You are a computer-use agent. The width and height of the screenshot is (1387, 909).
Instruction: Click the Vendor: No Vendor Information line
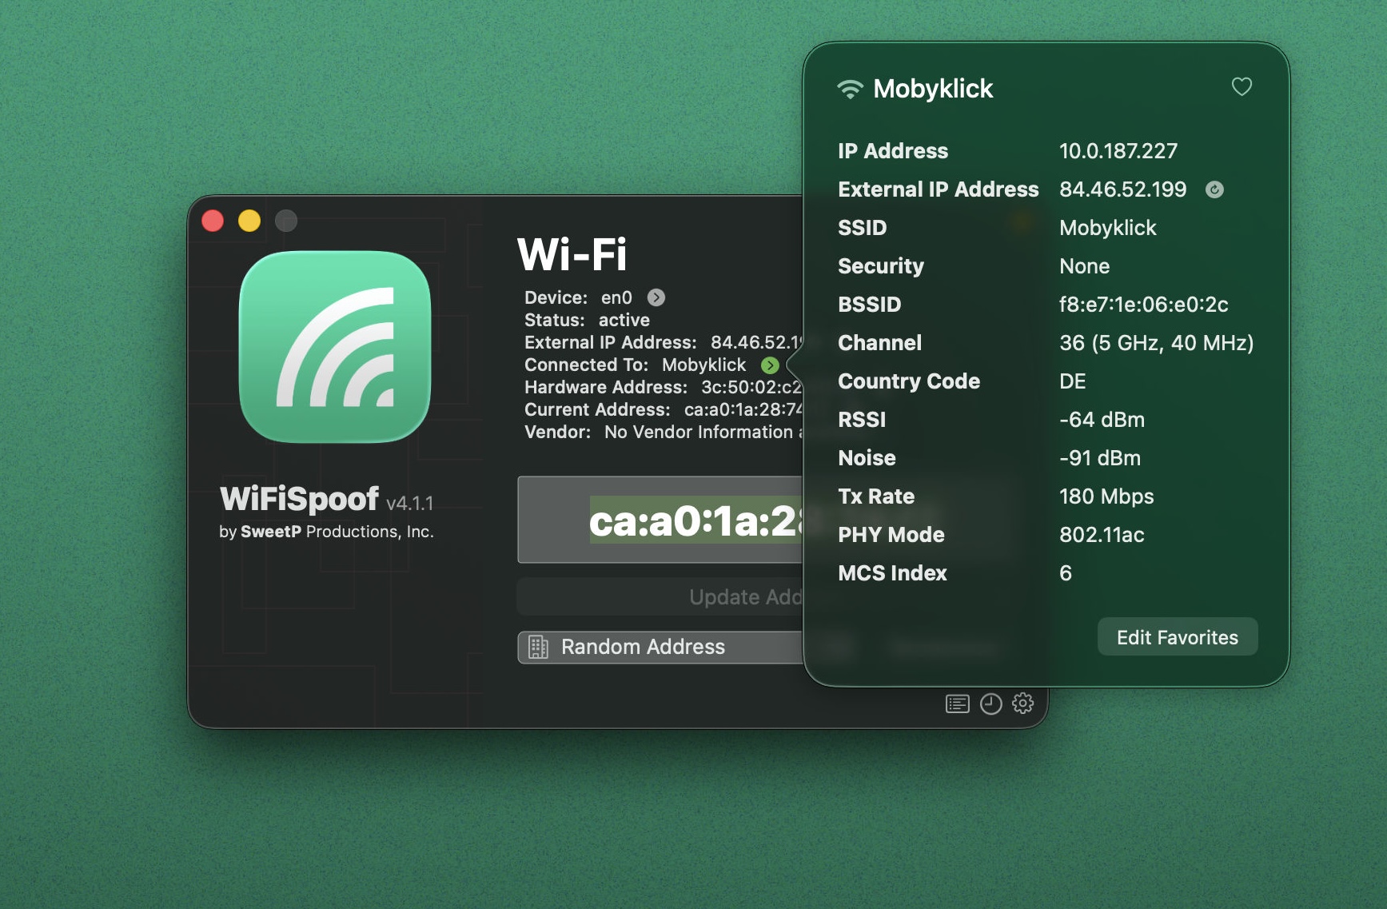(x=664, y=432)
